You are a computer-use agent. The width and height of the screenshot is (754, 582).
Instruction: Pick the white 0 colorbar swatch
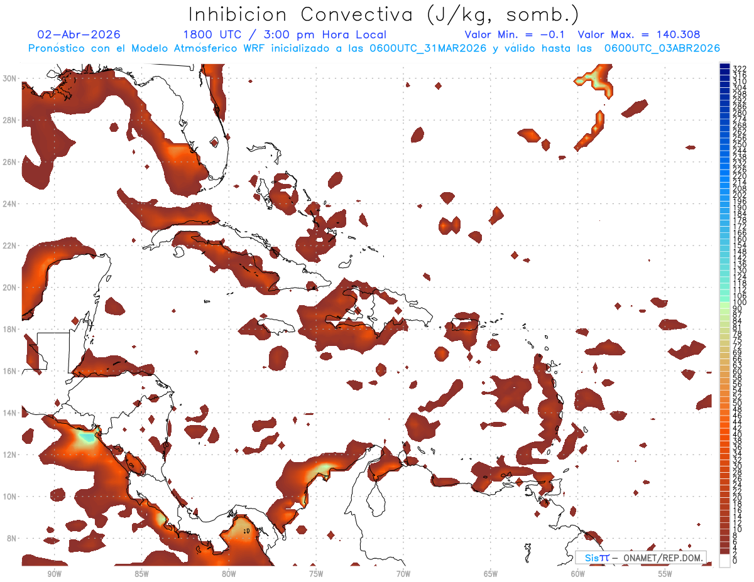724,560
